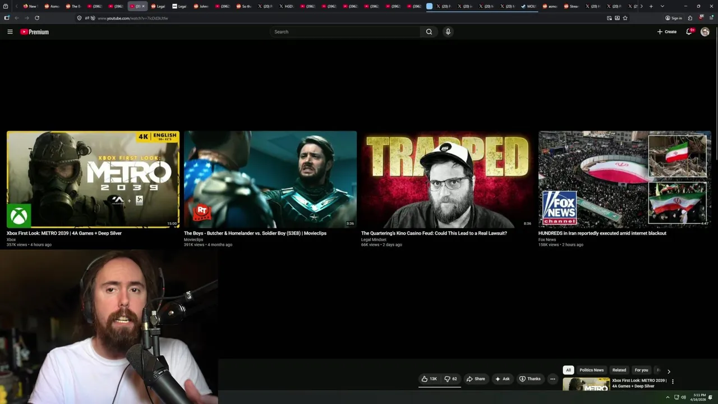Open site tracking protection shield icon
This screenshot has width=718, height=404.
pyautogui.click(x=79, y=18)
